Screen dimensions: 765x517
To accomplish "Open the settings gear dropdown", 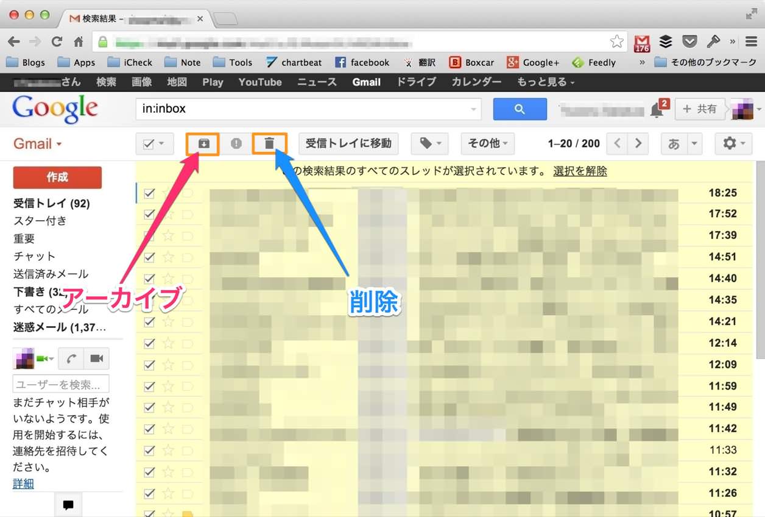I will [x=733, y=143].
